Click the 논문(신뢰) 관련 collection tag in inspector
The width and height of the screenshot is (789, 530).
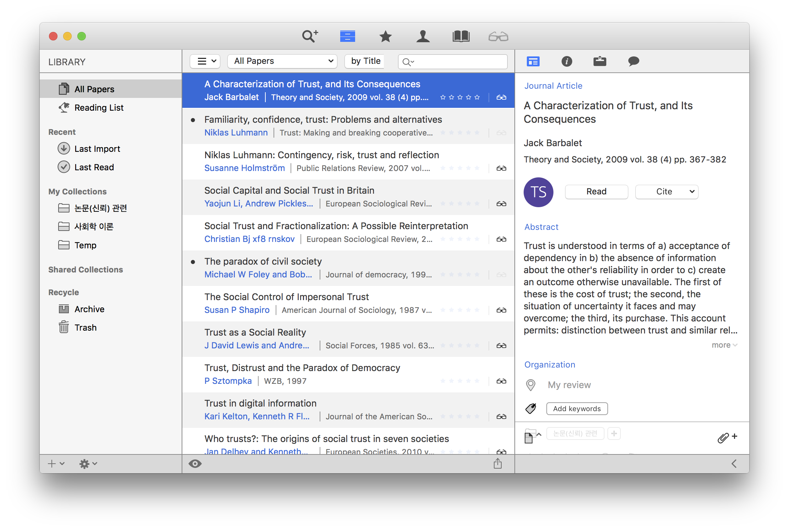[575, 434]
